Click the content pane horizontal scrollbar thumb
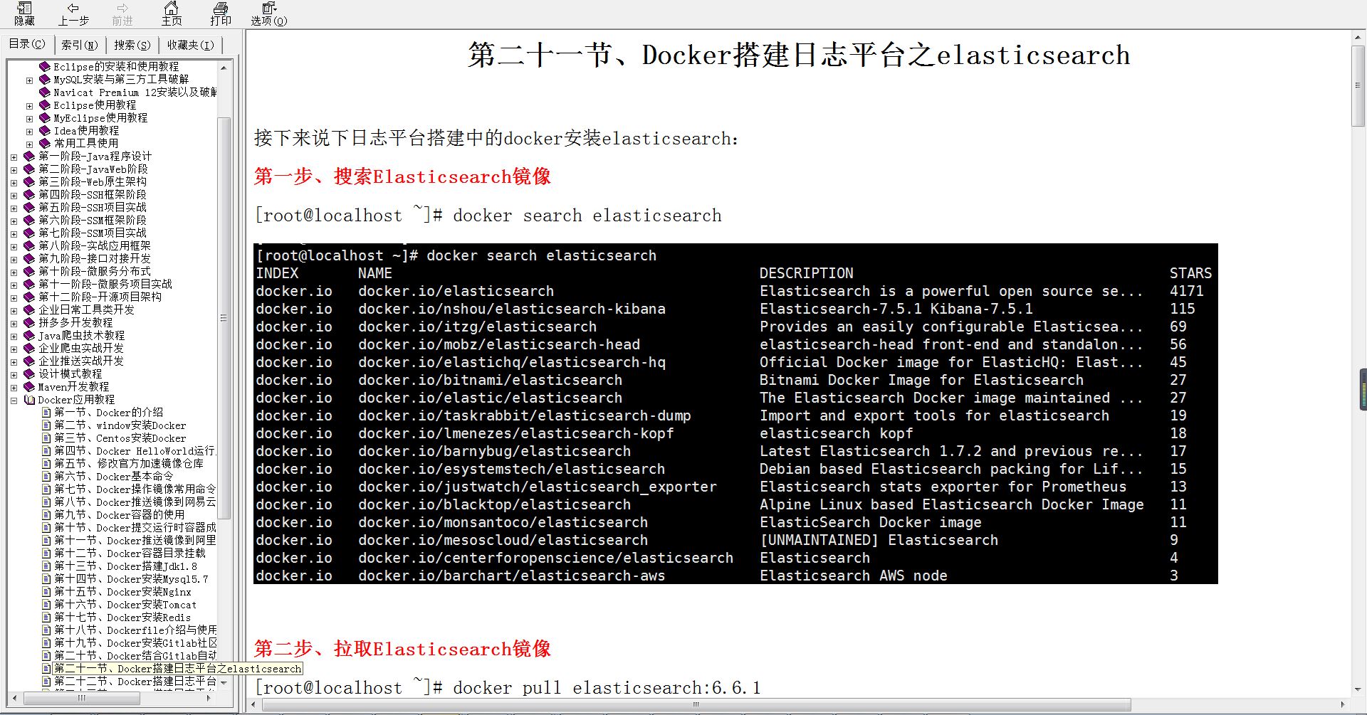 point(696,705)
